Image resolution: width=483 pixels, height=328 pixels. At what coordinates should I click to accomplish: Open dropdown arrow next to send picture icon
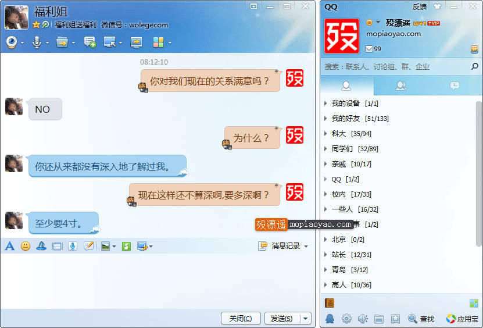(x=114, y=247)
